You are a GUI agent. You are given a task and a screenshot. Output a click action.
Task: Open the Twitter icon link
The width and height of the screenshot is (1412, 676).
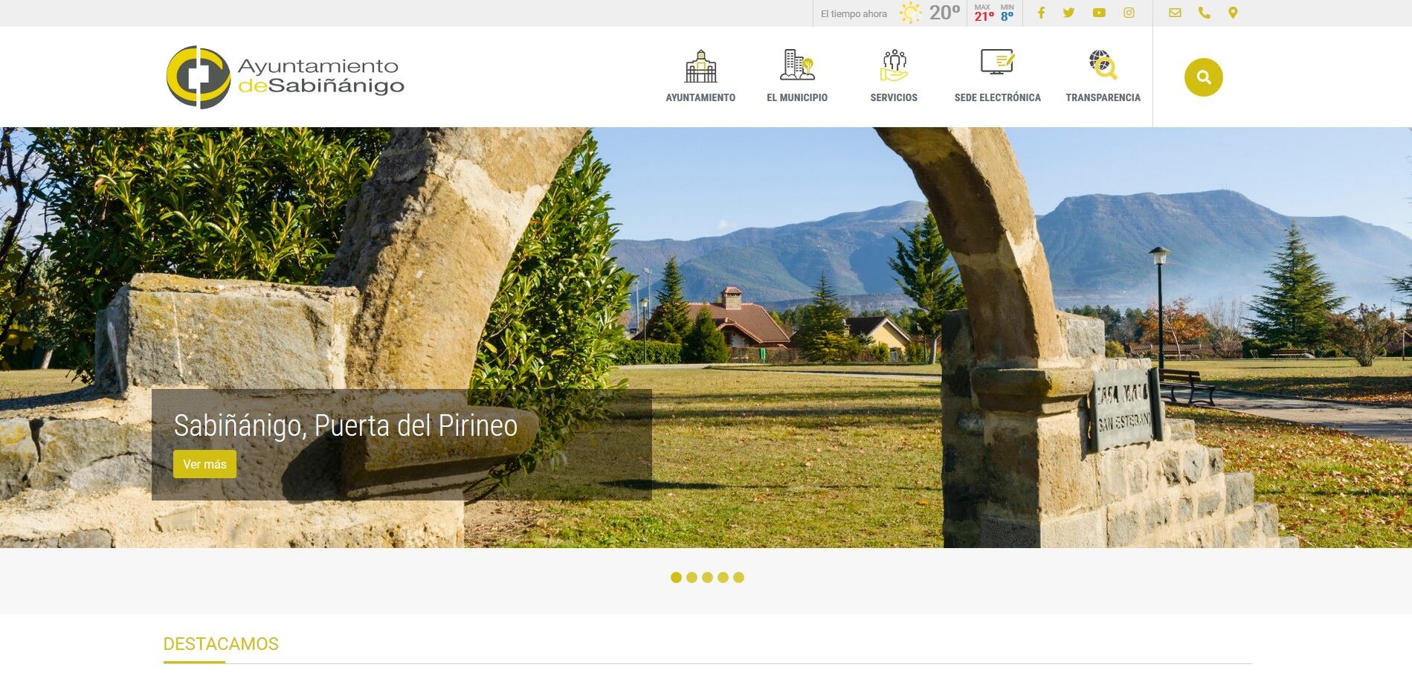click(x=1068, y=13)
